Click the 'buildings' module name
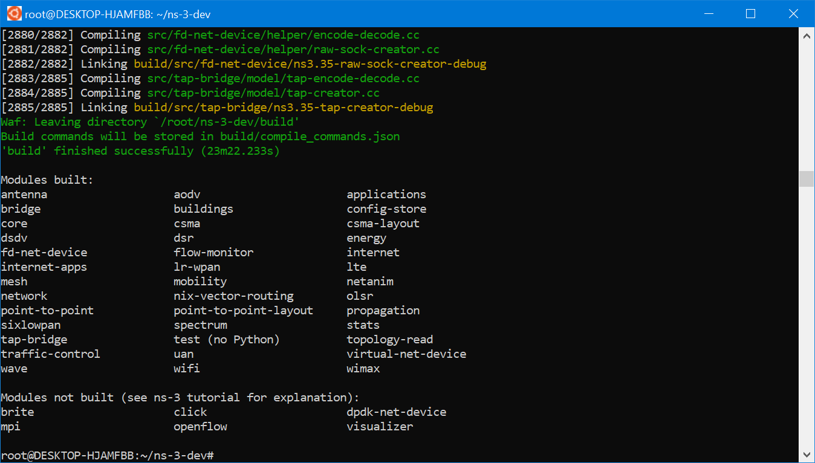The image size is (815, 463). (x=204, y=209)
